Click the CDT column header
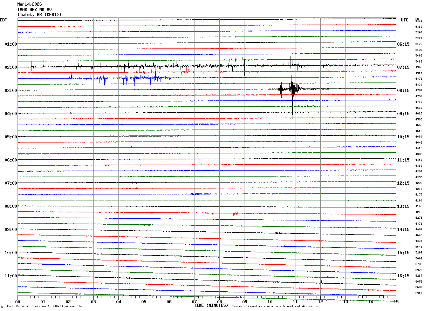This screenshot has width=424, height=311. 4,20
